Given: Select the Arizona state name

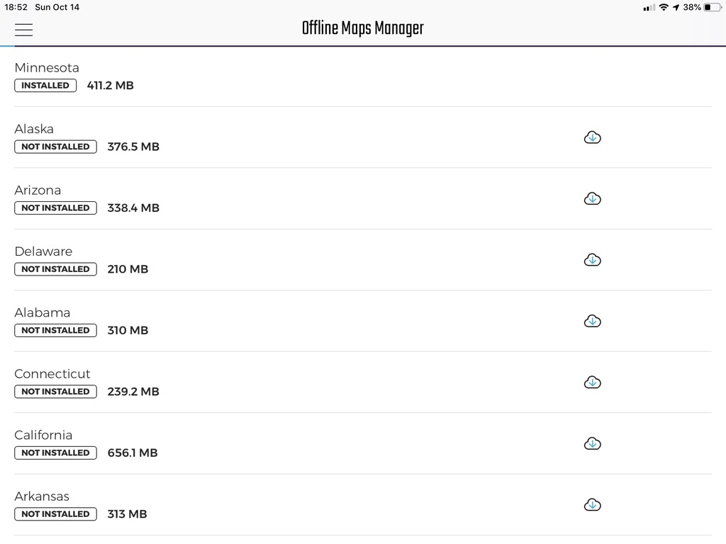Looking at the screenshot, I should coord(38,190).
